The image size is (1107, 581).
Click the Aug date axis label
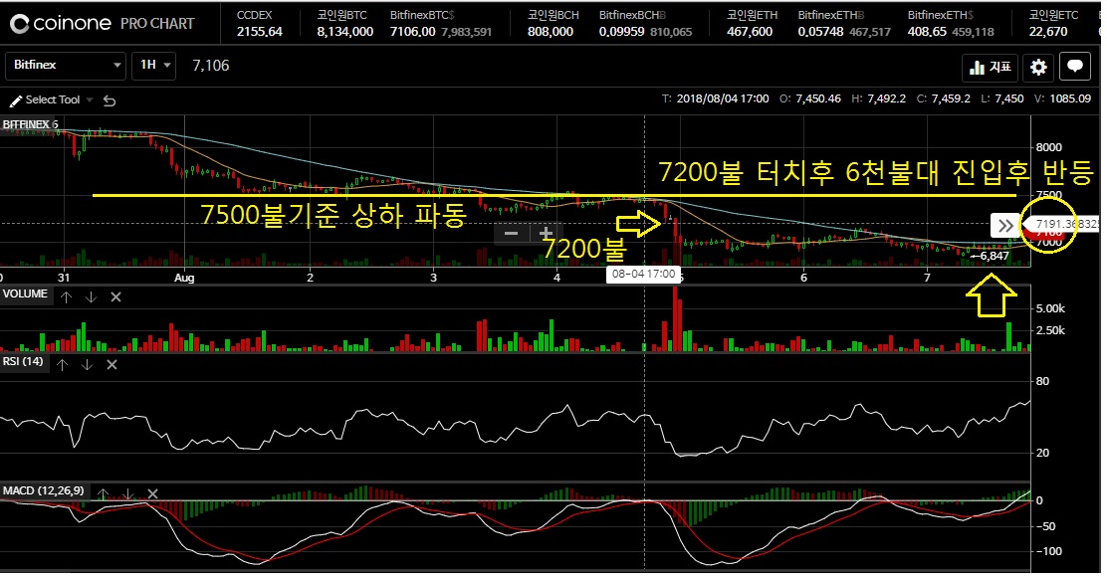[184, 278]
